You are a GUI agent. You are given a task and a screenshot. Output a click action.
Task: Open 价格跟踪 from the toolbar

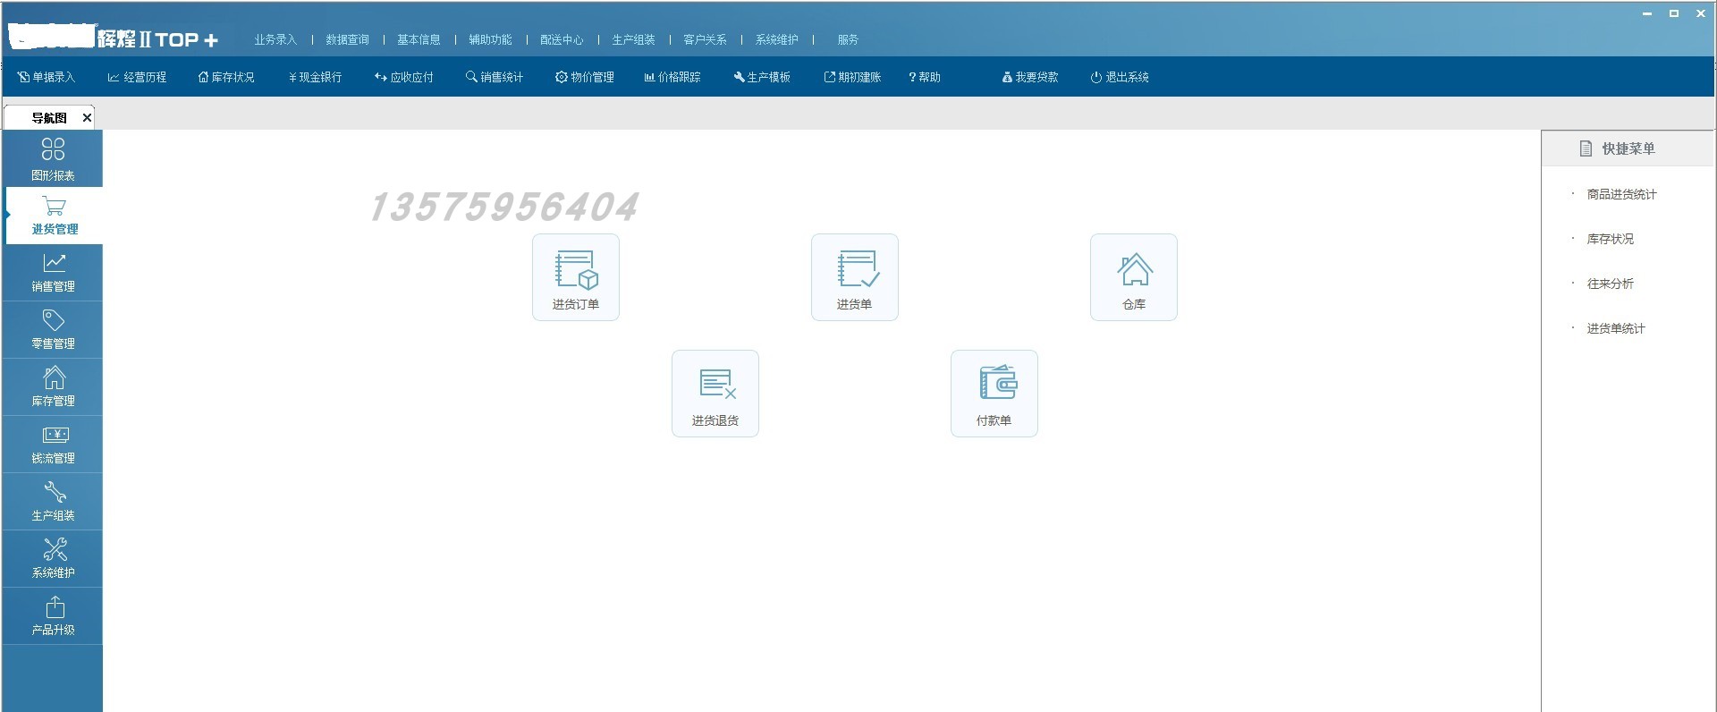[x=672, y=78]
